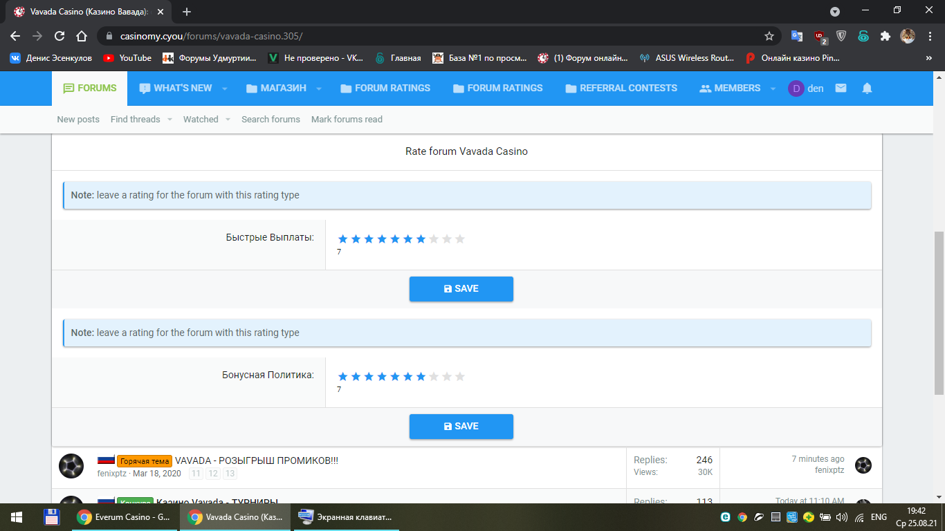Open the Экранная клавиатура taskbar item
Viewport: 945px width, 531px height.
click(x=347, y=516)
